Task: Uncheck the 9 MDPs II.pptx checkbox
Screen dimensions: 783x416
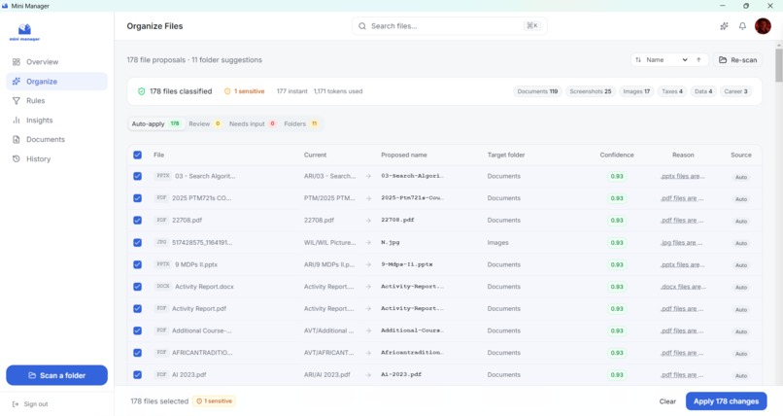Action: pos(137,264)
